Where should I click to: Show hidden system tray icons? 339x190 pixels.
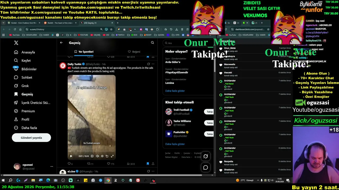[x=258, y=180]
